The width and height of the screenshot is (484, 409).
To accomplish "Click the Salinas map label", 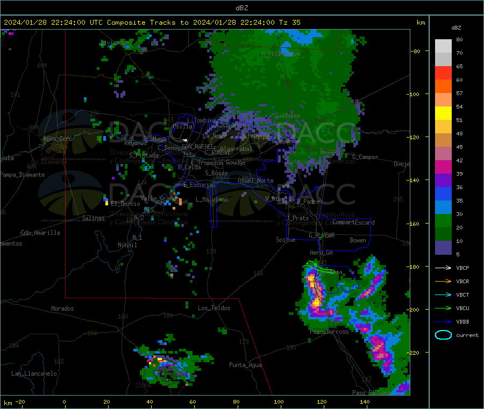I will click(93, 218).
